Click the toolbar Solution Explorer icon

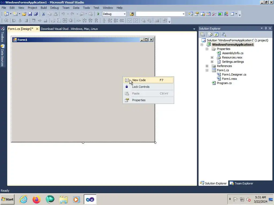click(x=191, y=14)
